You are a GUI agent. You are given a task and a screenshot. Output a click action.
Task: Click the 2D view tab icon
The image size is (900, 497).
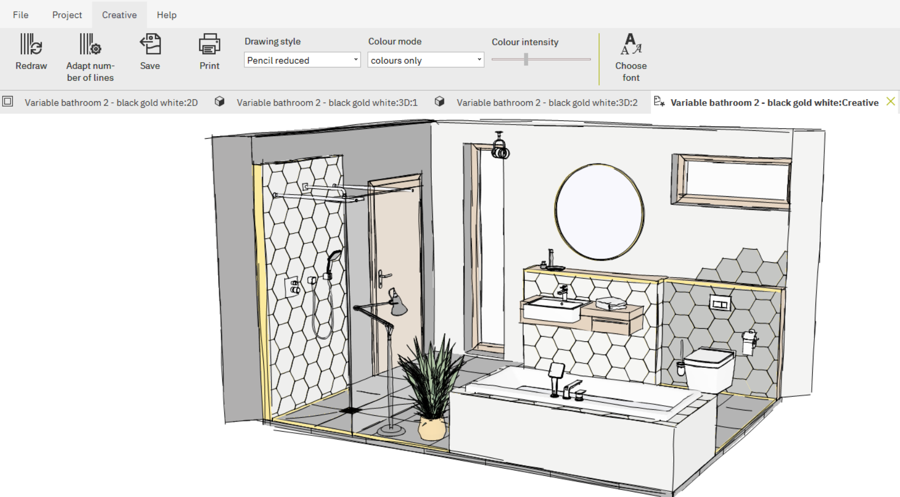pos(7,101)
